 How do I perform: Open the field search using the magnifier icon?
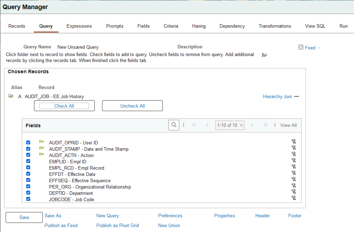(174, 125)
